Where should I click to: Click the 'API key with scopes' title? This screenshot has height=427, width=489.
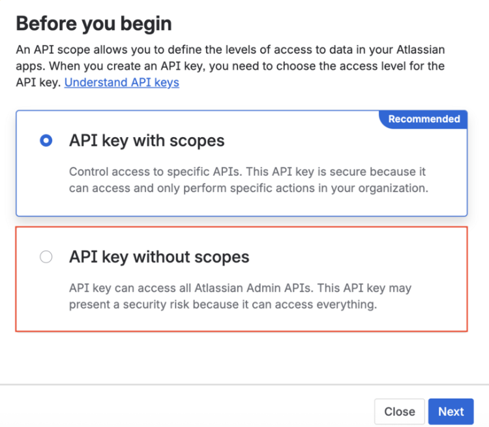(x=147, y=140)
